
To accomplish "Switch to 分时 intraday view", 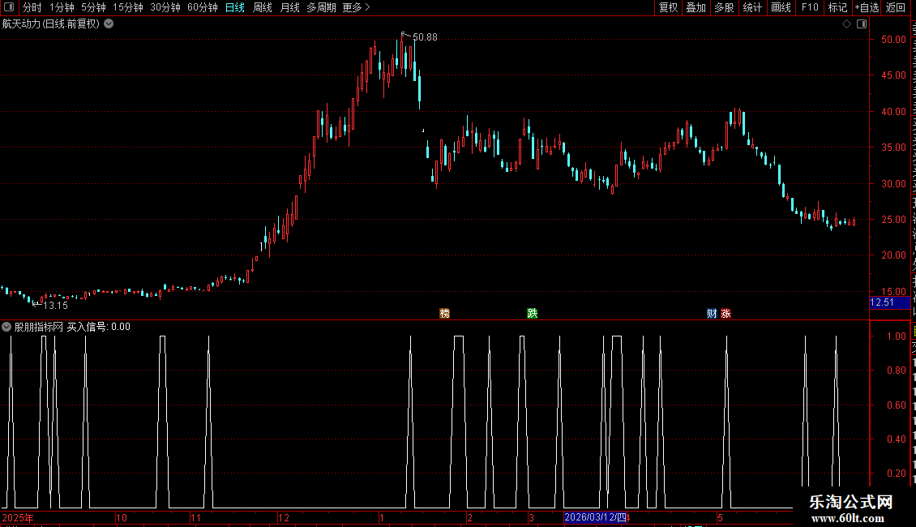I will click(x=32, y=7).
